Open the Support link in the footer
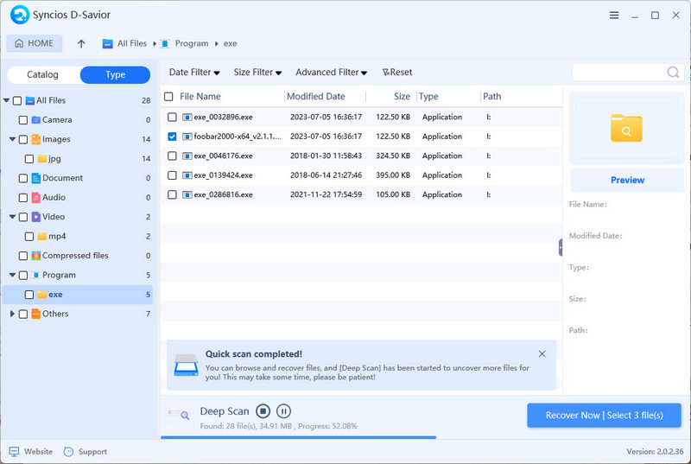Viewport: 691px width, 464px height. coord(86,452)
